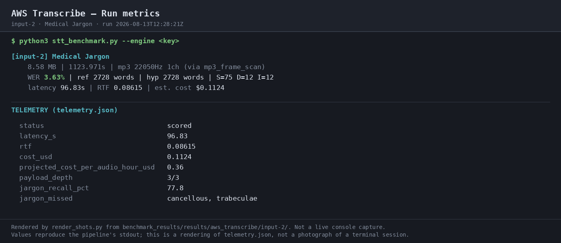561x243 pixels.
Task: Click the 'RTF 0.08615' text in the summary
Action: pos(120,88)
